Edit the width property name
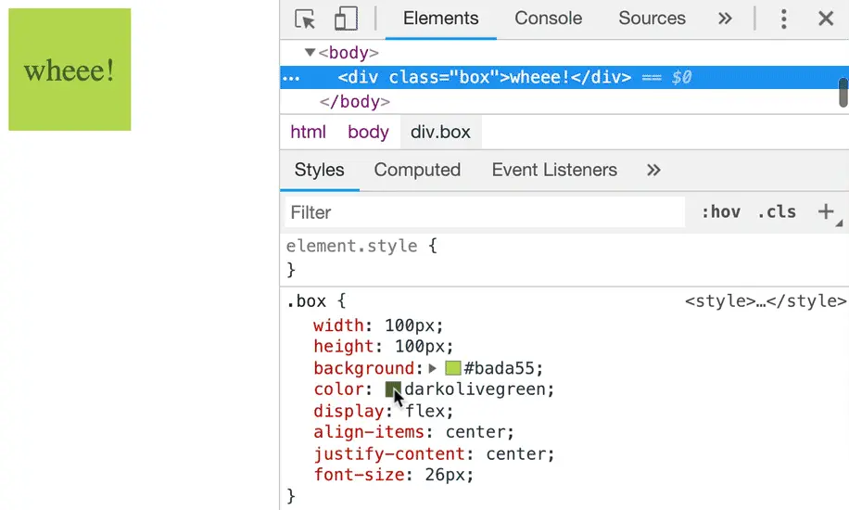Viewport: 849px width, 510px height. point(339,325)
